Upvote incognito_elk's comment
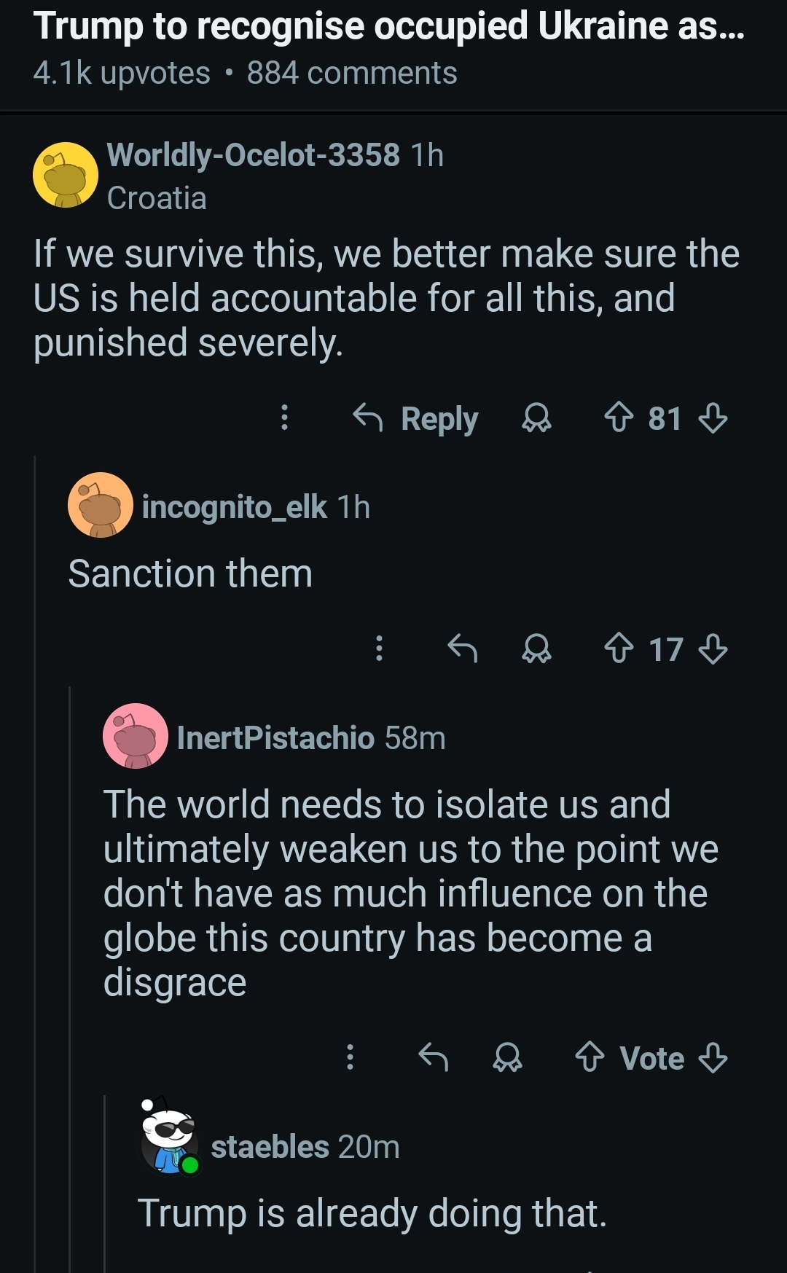787x1273 pixels. 619,649
